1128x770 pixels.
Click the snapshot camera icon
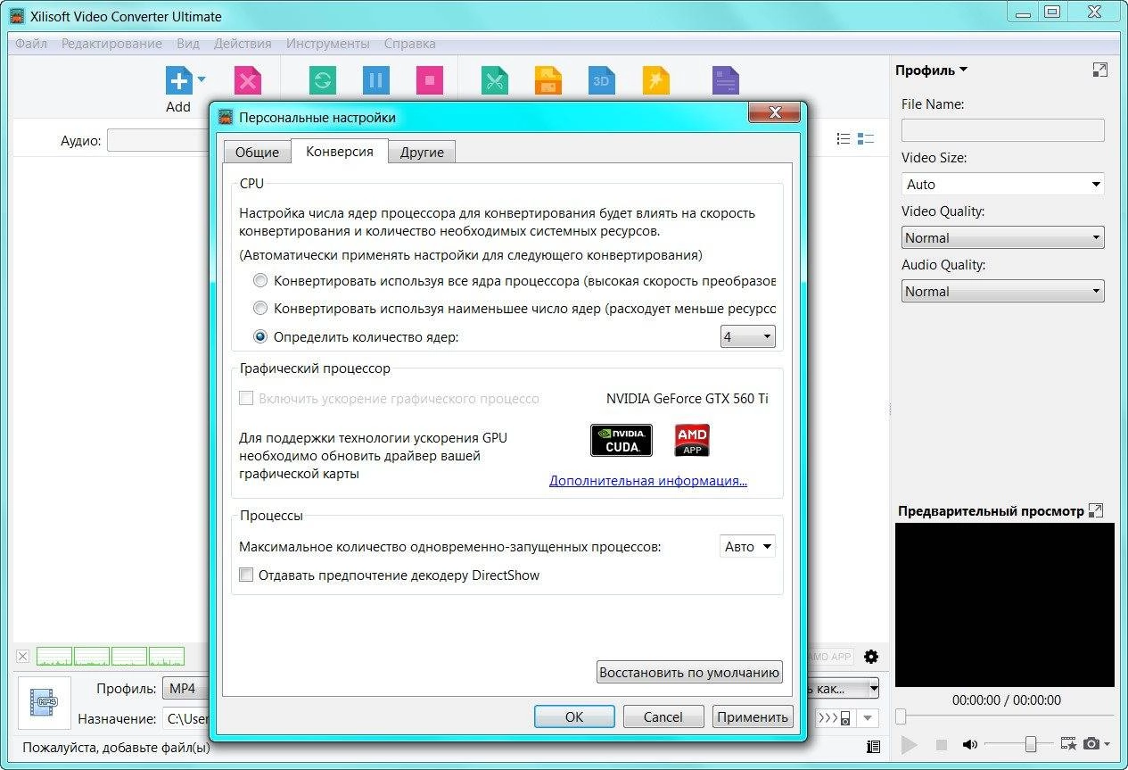[1091, 743]
